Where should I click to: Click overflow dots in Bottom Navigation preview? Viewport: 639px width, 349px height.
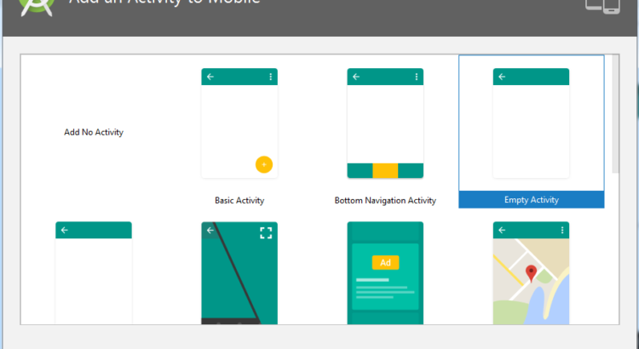coord(417,77)
